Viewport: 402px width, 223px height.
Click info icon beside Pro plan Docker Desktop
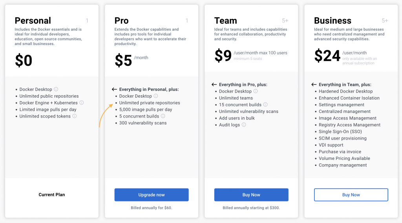(x=156, y=96)
